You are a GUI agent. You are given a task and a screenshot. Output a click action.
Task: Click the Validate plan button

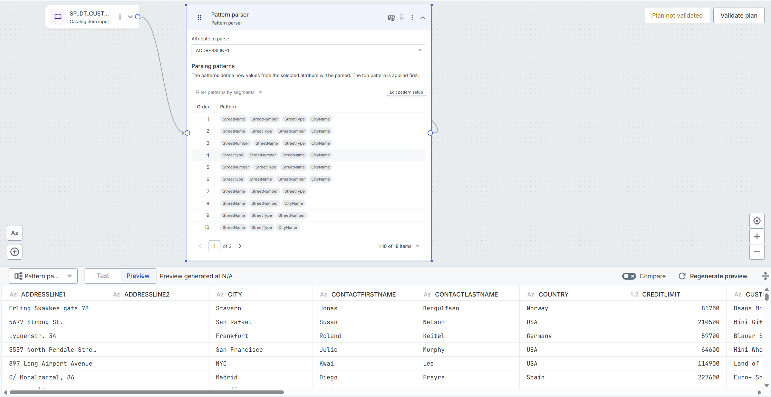(x=739, y=15)
